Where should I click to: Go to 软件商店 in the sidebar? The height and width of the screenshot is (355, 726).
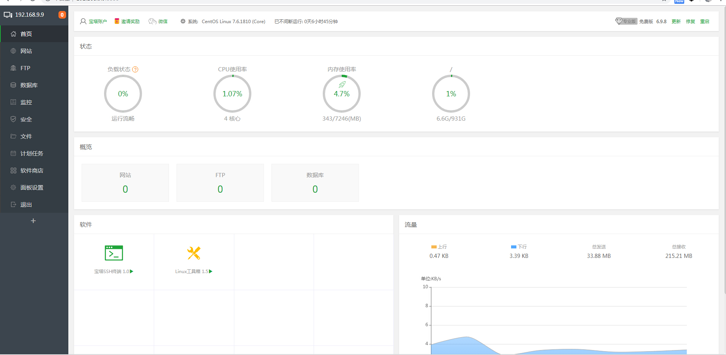point(32,171)
